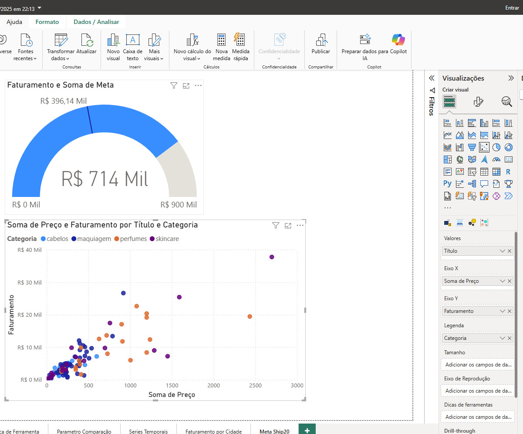Image resolution: width=523 pixels, height=434 pixels.
Task: Click Preparar dados para IA
Action: 365,47
